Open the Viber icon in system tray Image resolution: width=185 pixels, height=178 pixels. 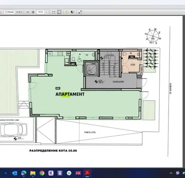coord(177,173)
